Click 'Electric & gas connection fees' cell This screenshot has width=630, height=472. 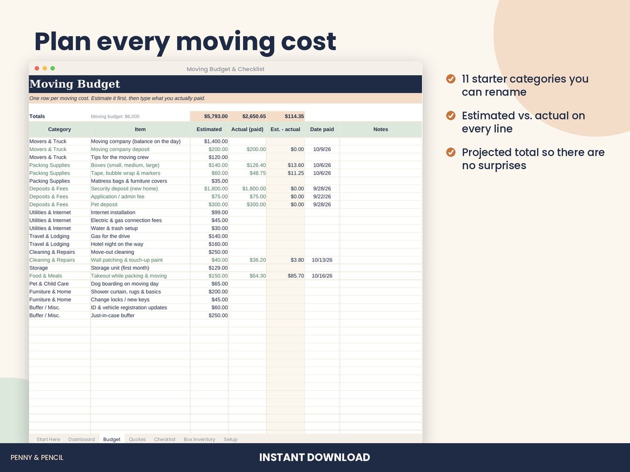pyautogui.click(x=140, y=220)
